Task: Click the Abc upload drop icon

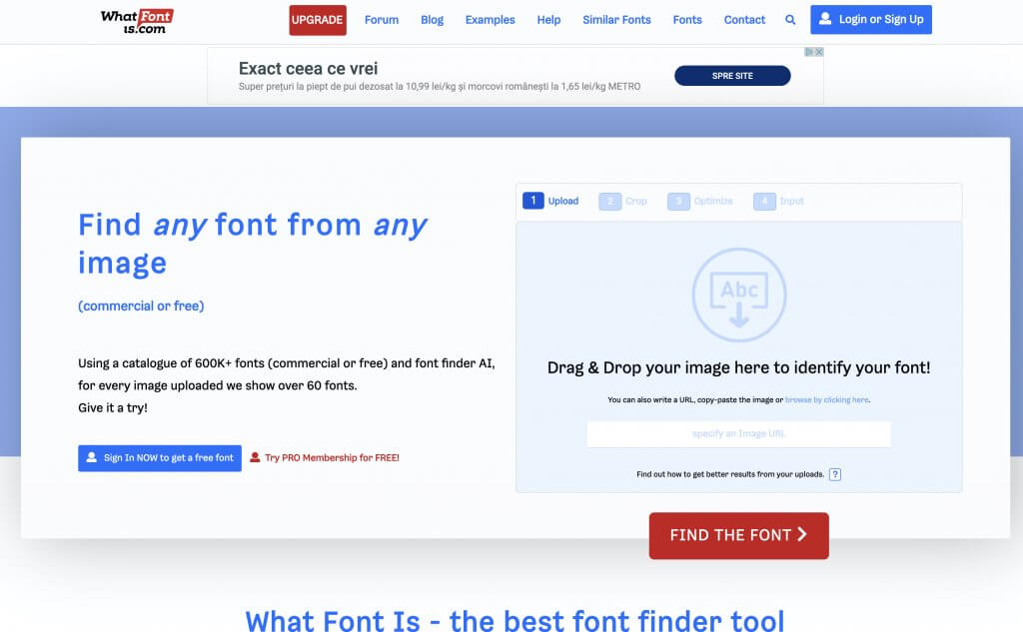Action: pyautogui.click(x=739, y=295)
